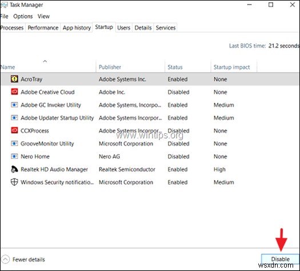300x271 pixels.
Task: Select the AcroTray name text
Action: [31, 79]
